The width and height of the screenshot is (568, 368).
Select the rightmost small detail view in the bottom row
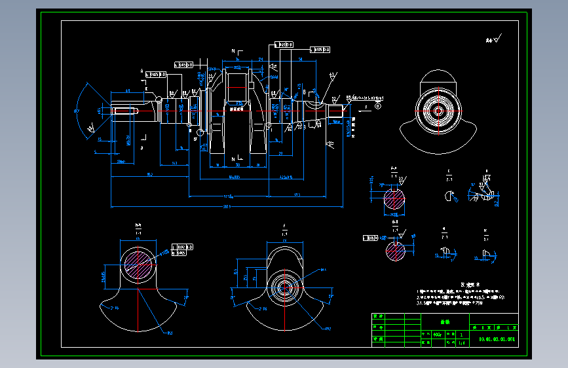click(x=485, y=255)
